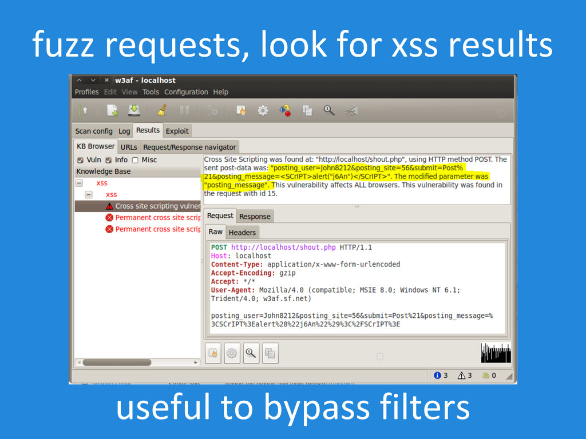Click the red error icon on the first Permanent cross site scripting row

coord(109,218)
